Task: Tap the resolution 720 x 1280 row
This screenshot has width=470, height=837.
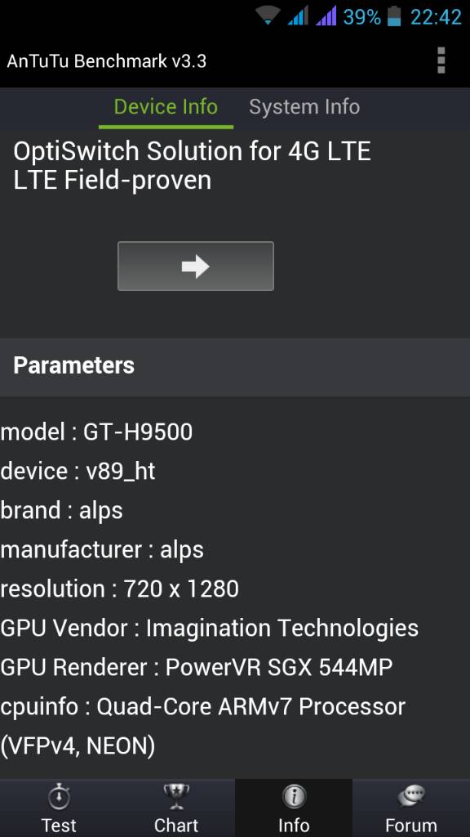Action: [x=119, y=589]
